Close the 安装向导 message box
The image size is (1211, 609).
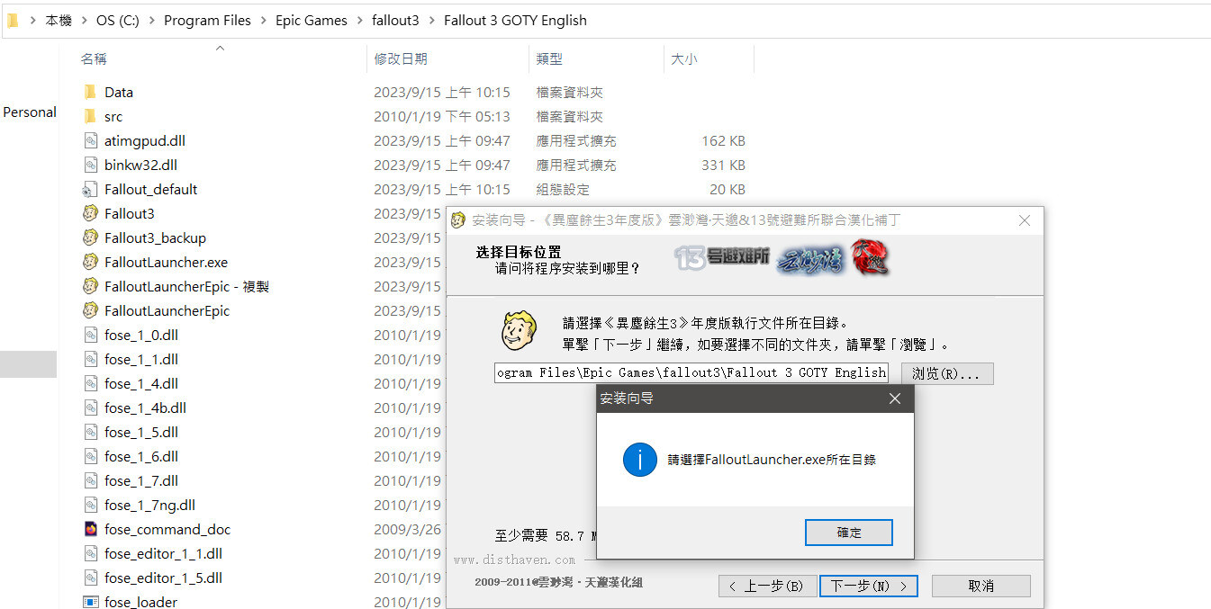coord(894,399)
